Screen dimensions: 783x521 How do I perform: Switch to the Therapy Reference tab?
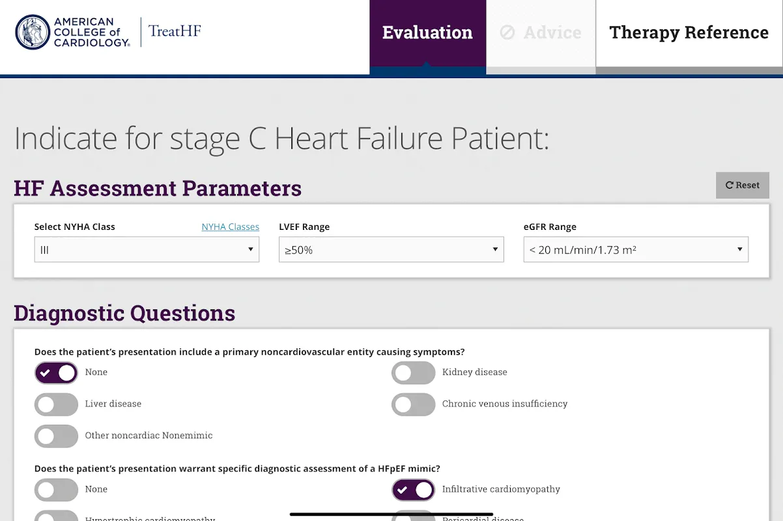click(689, 33)
